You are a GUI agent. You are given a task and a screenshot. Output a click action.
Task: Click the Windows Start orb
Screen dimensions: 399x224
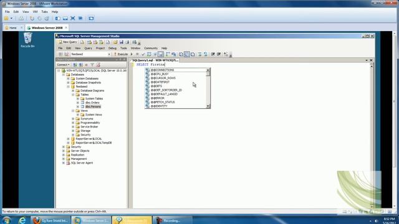click(6, 220)
